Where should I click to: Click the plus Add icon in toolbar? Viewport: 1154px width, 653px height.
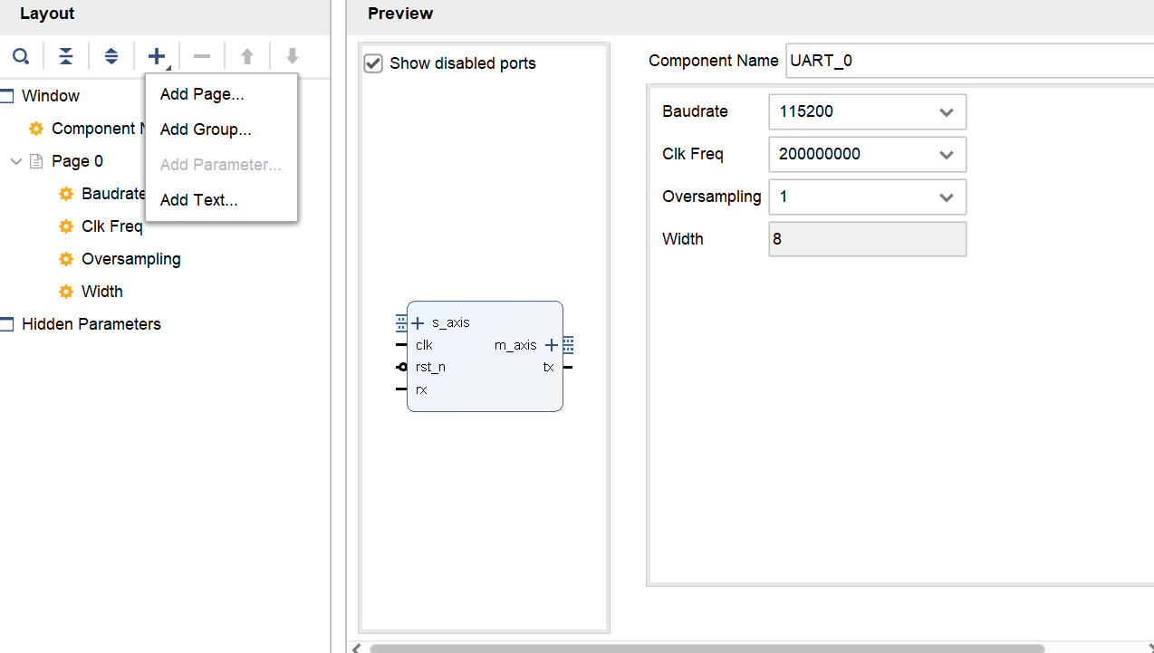(x=157, y=57)
